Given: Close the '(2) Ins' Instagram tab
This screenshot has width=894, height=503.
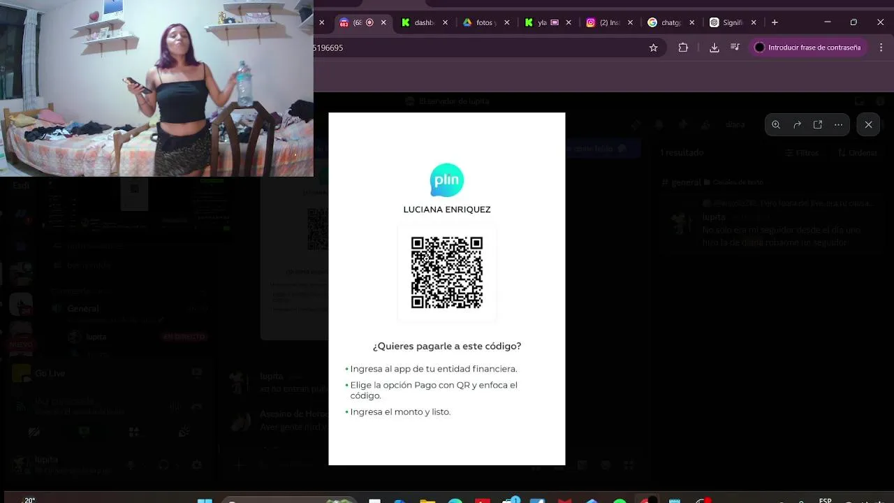Looking at the screenshot, I should coord(630,22).
